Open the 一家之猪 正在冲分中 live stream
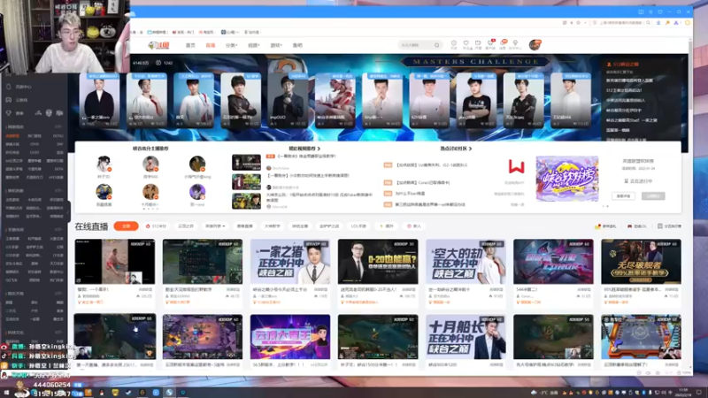Screen dimensions: 708x398 tap(290, 262)
